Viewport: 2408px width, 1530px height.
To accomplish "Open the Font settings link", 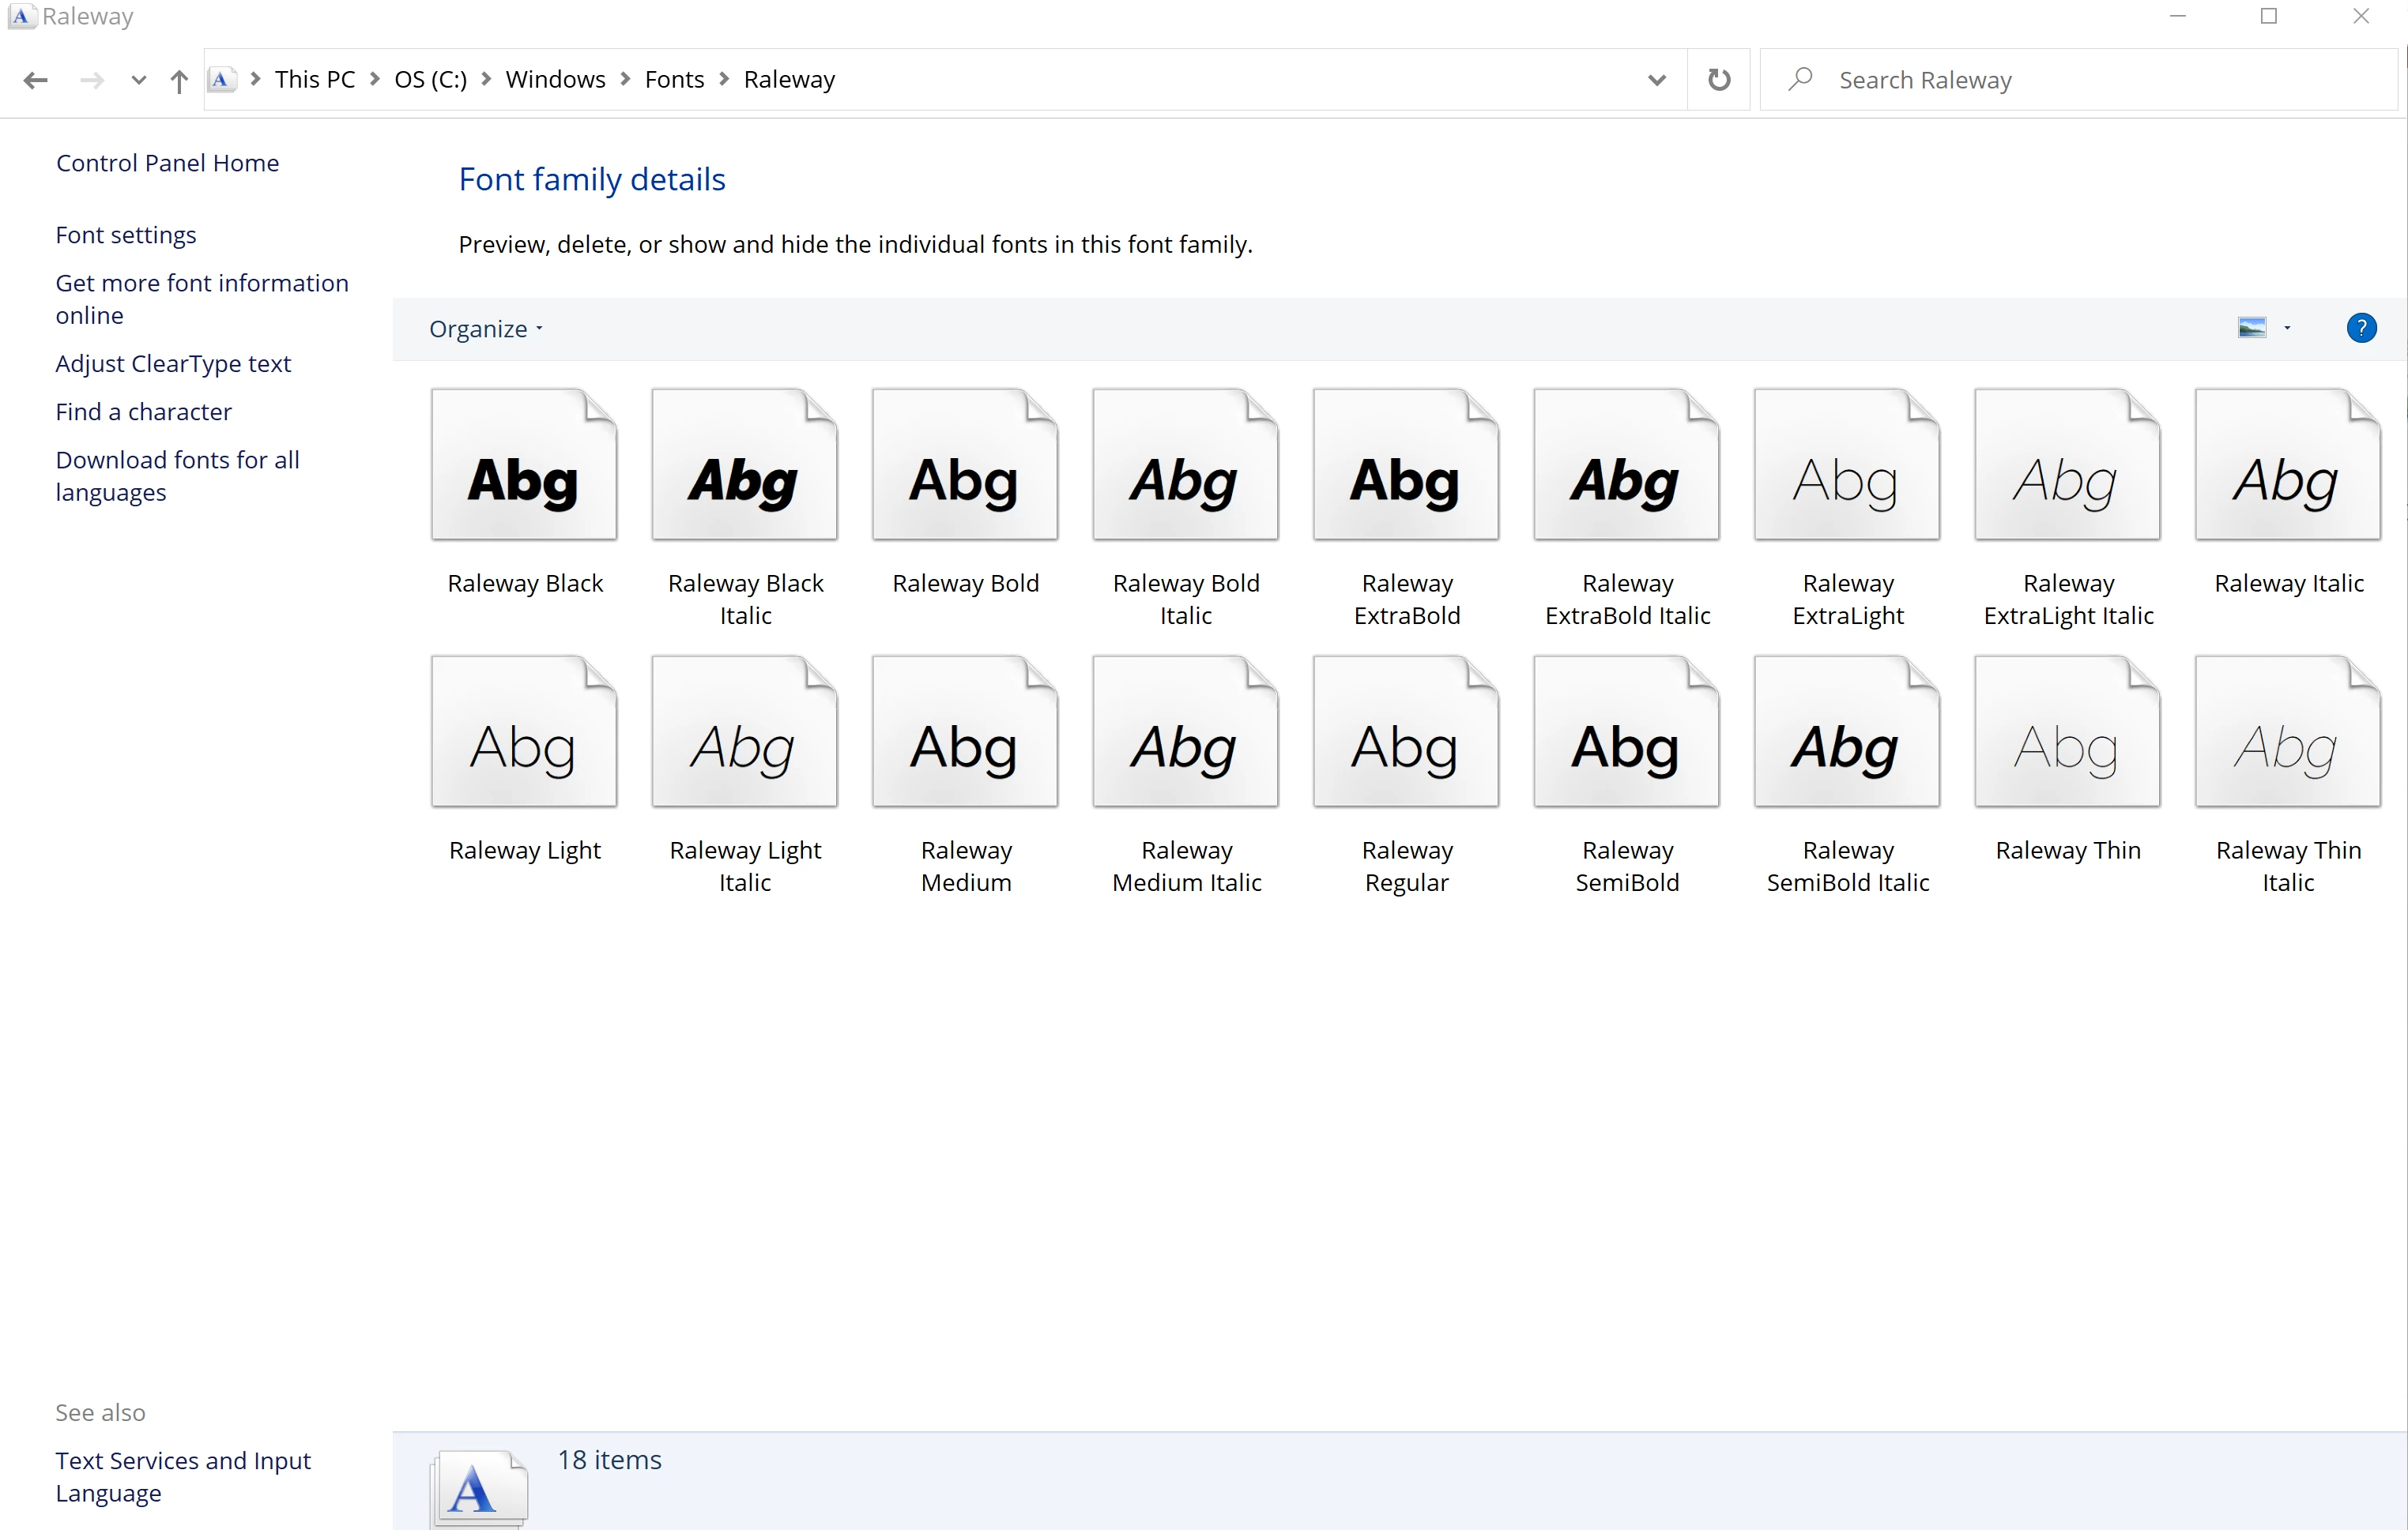I will coord(126,235).
